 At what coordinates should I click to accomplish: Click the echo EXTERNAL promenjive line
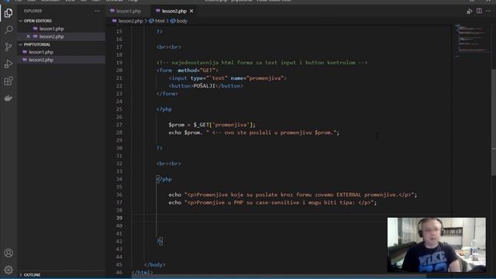(x=293, y=195)
